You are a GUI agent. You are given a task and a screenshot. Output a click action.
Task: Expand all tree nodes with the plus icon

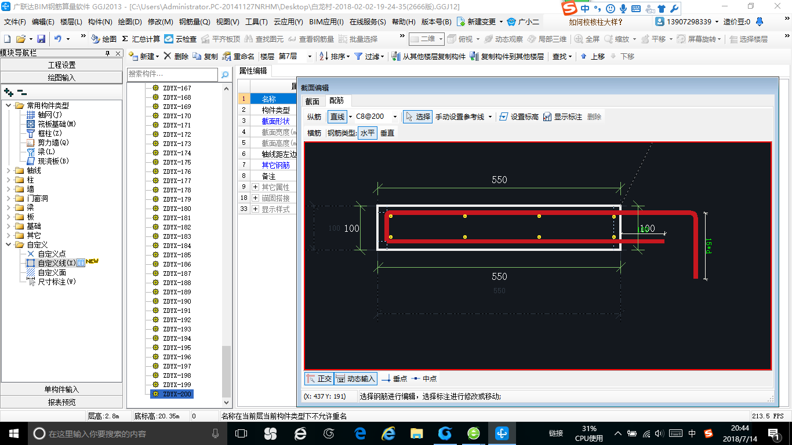click(9, 92)
